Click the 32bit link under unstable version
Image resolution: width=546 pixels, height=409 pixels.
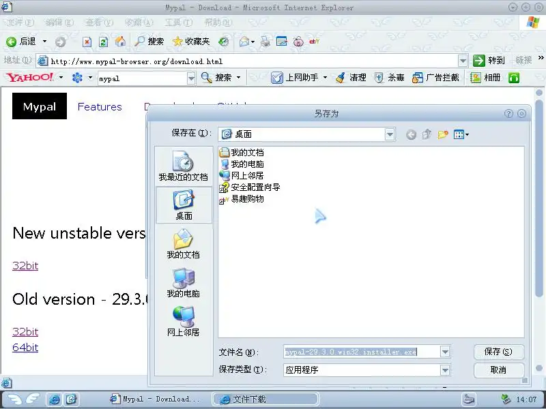tap(25, 266)
